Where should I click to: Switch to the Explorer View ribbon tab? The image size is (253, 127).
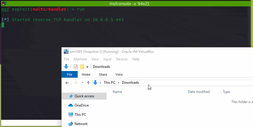point(119,74)
